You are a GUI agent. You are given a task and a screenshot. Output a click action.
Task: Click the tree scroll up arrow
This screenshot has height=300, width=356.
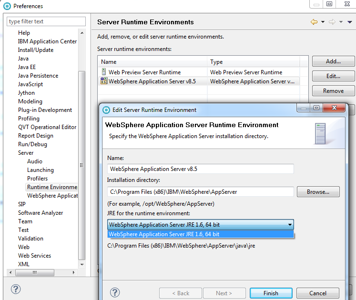(82, 33)
